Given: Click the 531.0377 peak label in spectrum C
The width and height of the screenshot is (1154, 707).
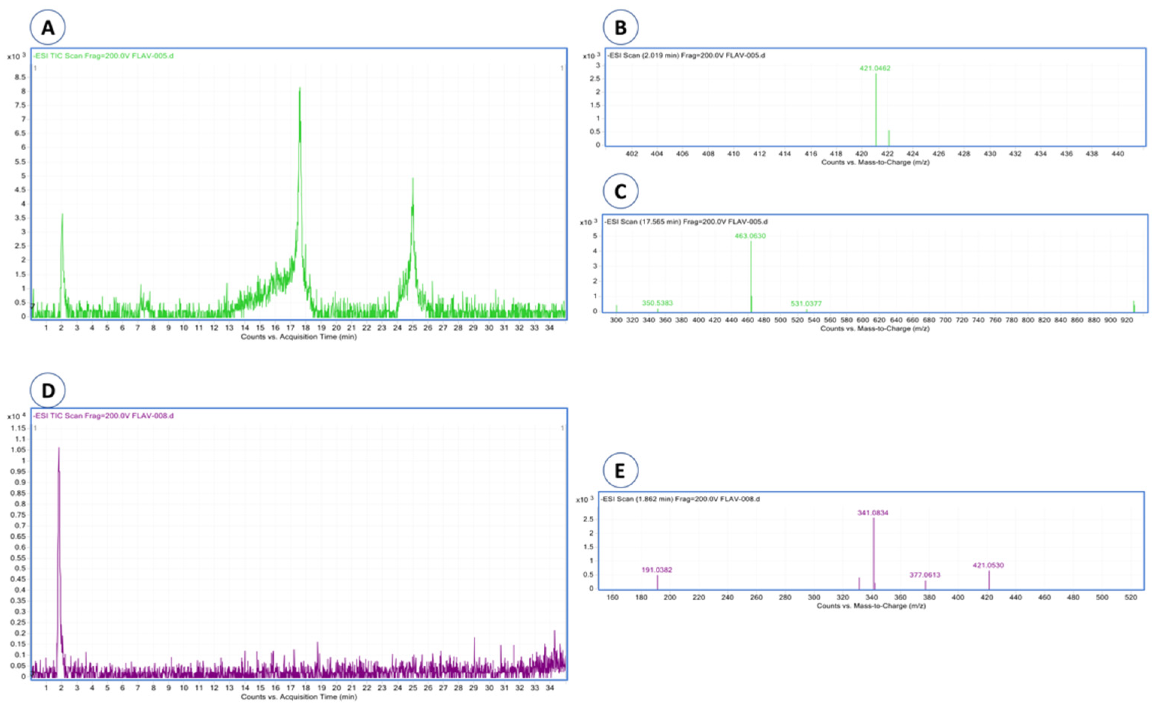Looking at the screenshot, I should [806, 304].
